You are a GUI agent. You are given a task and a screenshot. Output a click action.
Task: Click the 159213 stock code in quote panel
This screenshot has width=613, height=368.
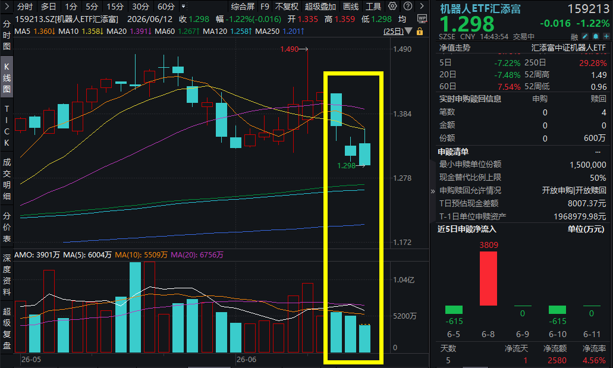pos(589,9)
